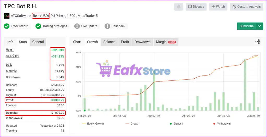Click the Track record green check icon
267x137 pixels.
(7, 26)
